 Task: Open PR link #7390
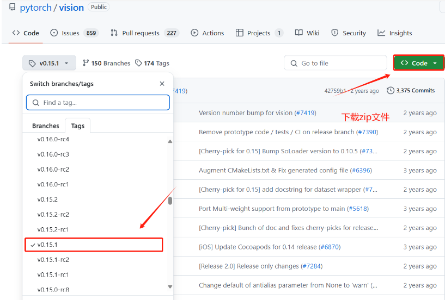tap(367, 132)
